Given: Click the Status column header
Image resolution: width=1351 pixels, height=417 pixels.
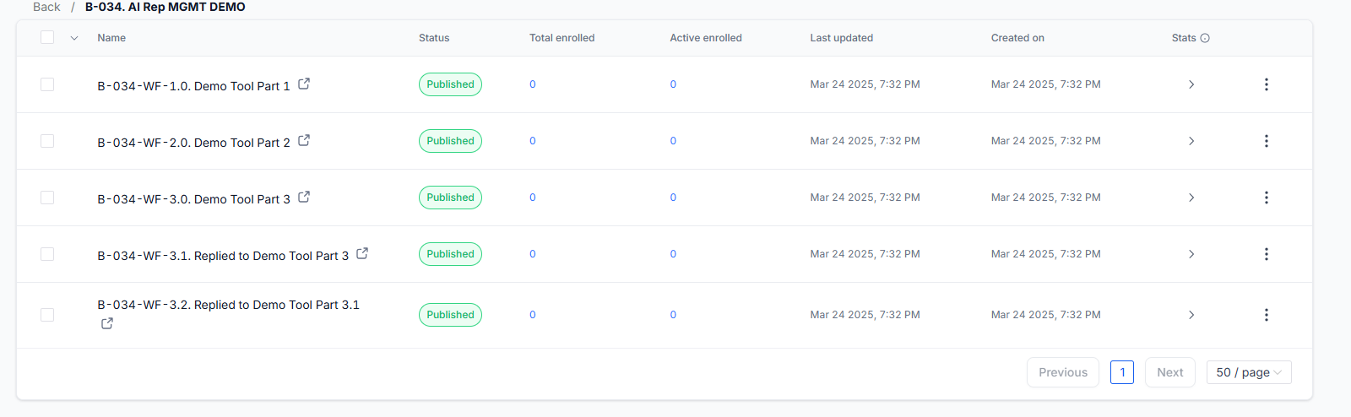Looking at the screenshot, I should (434, 38).
